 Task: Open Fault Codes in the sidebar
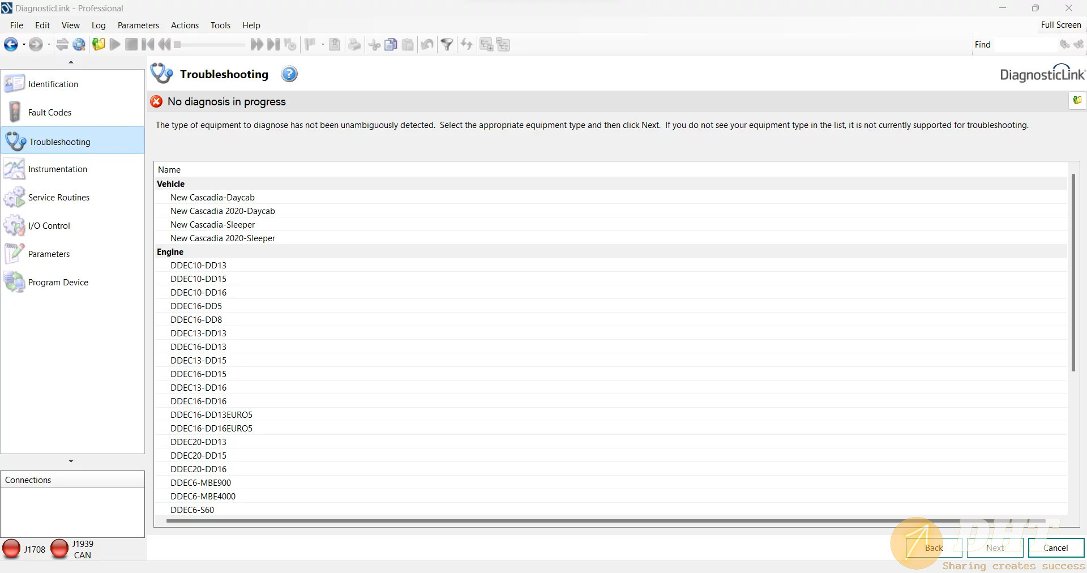tap(50, 113)
